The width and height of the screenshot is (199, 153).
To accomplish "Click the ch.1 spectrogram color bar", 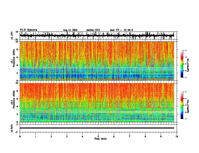I will coord(182,64).
